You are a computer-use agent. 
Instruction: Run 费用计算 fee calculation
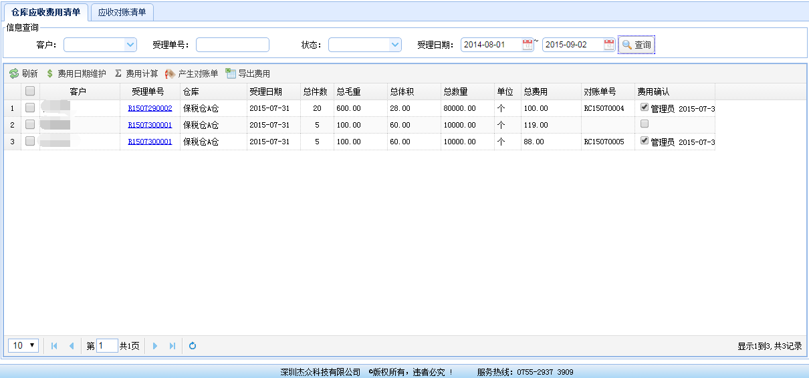click(136, 73)
